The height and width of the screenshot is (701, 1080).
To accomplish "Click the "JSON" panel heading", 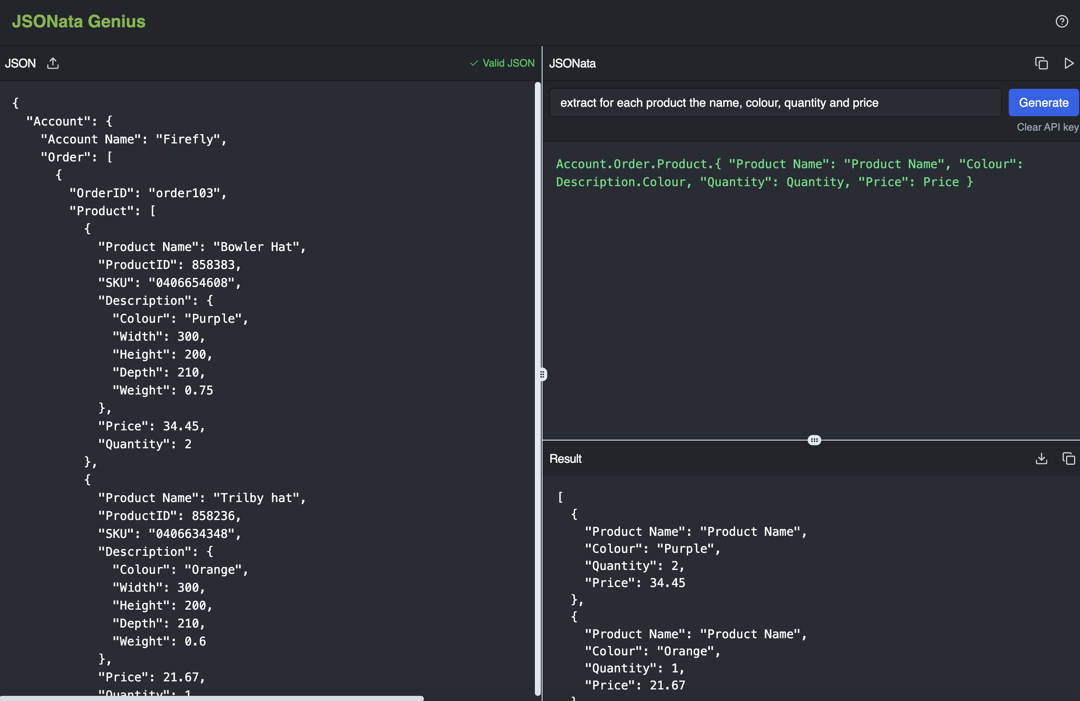I will pyautogui.click(x=20, y=63).
